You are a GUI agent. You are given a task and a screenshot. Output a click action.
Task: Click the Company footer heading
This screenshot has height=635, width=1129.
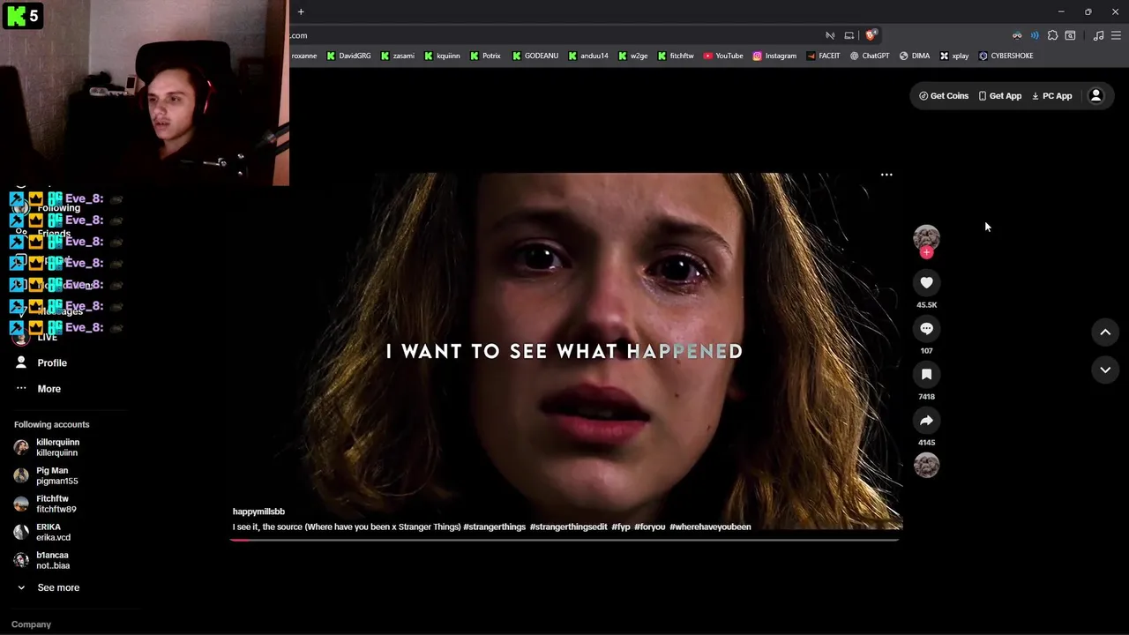(31, 624)
